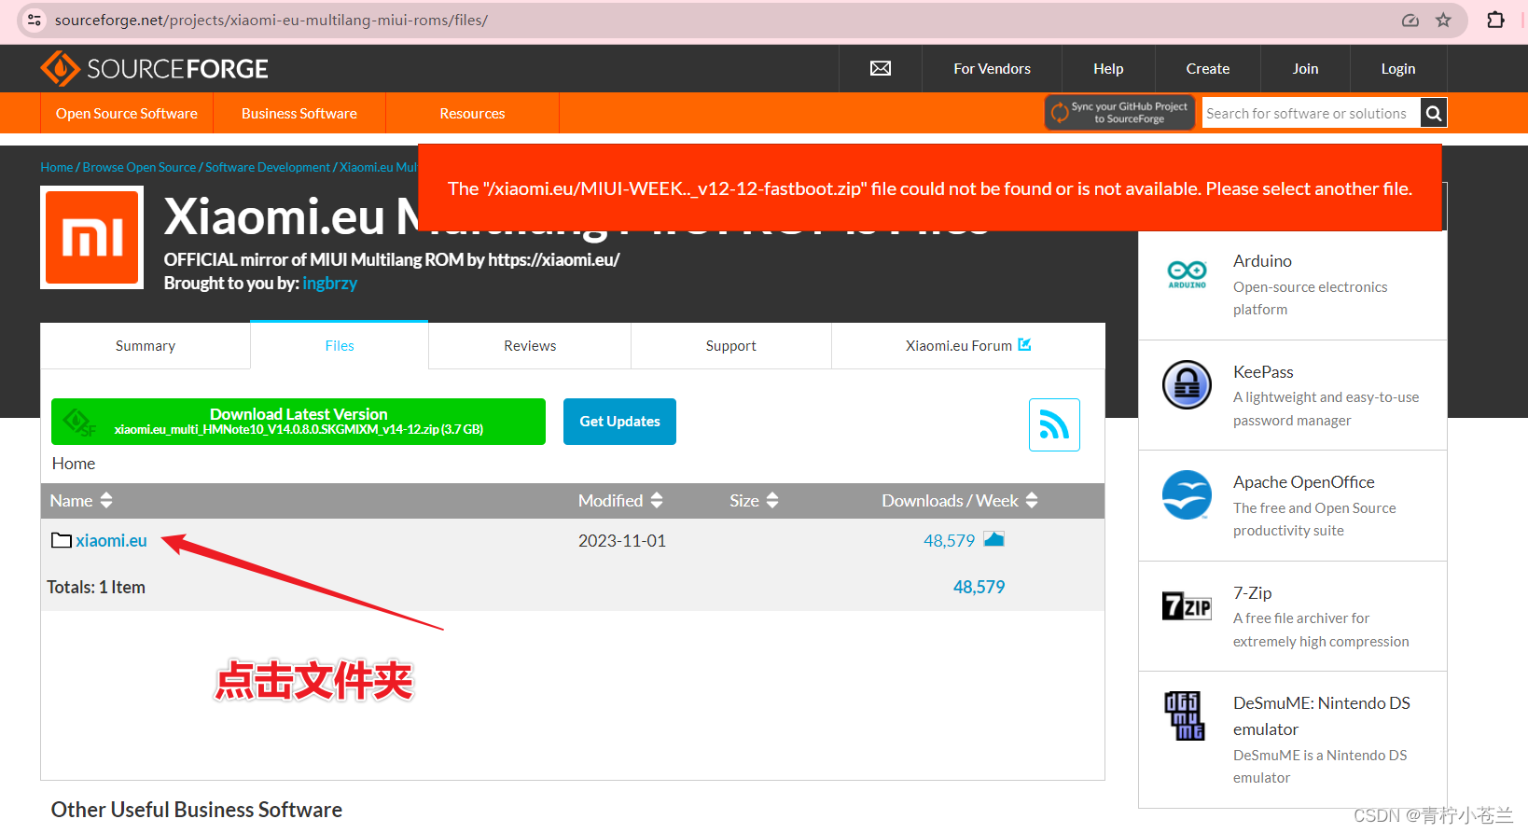Sort files by Modified column arrows

[x=657, y=500]
